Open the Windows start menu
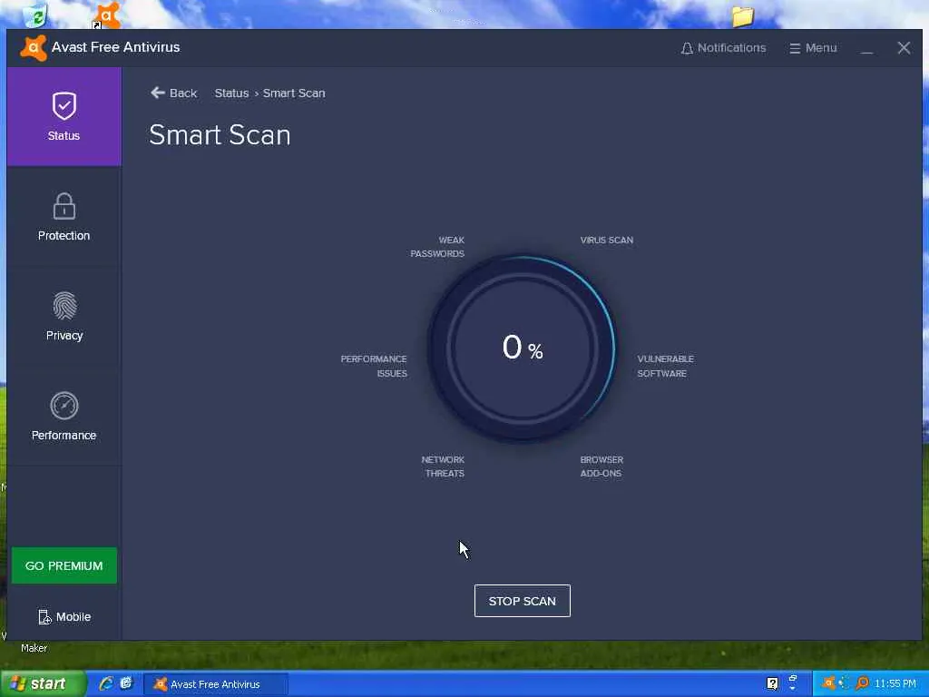 [43, 684]
